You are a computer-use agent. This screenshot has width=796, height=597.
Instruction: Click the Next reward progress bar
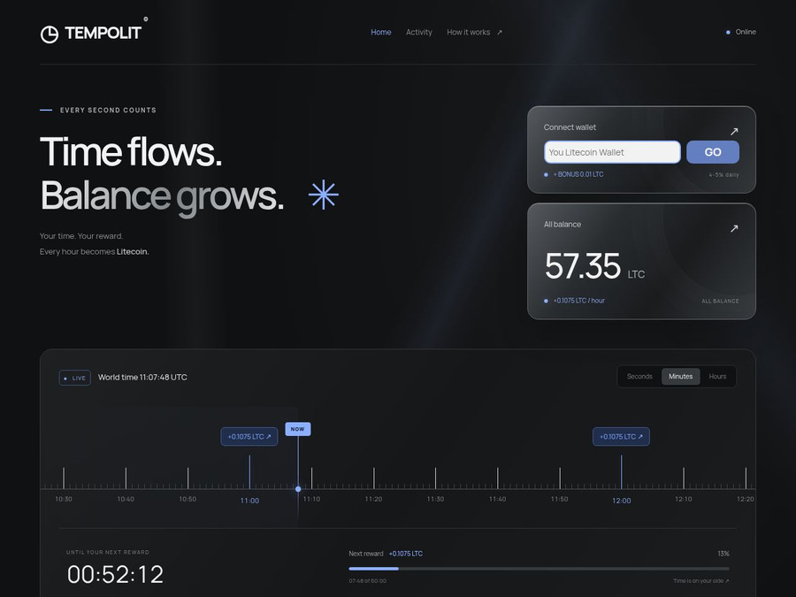(x=540, y=569)
